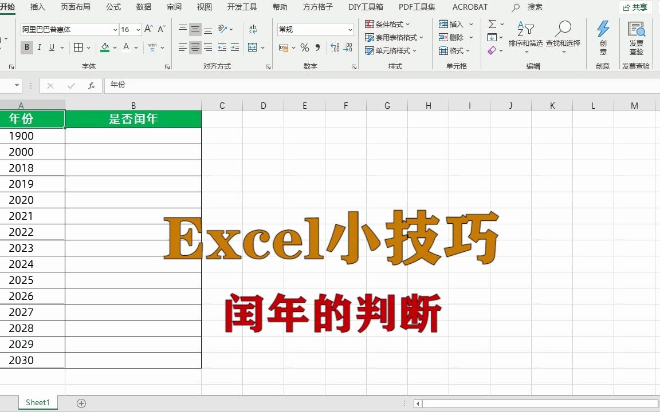The width and height of the screenshot is (660, 412).
Task: Switch to the 公式 ribbon tab
Action: coord(113,7)
